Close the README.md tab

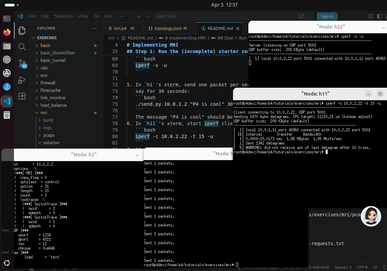(238, 28)
